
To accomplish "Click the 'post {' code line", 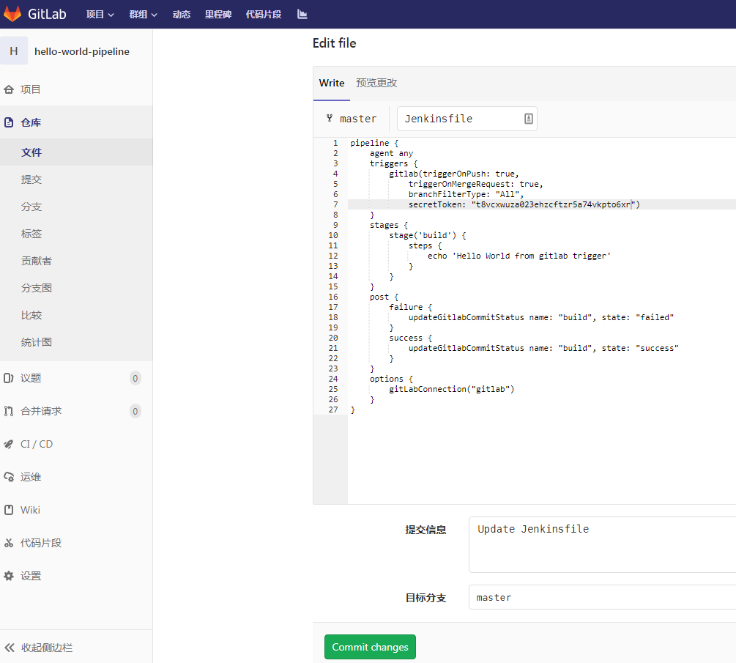I will click(384, 297).
